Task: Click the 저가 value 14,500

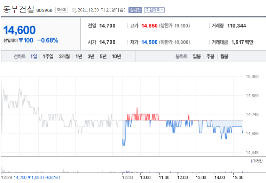Action: (x=149, y=42)
